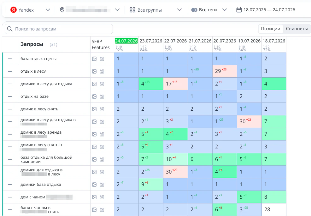Click position 28 cell in the 18.07.2026 column
Image resolution: width=311 pixels, height=216 pixels.
click(x=274, y=210)
